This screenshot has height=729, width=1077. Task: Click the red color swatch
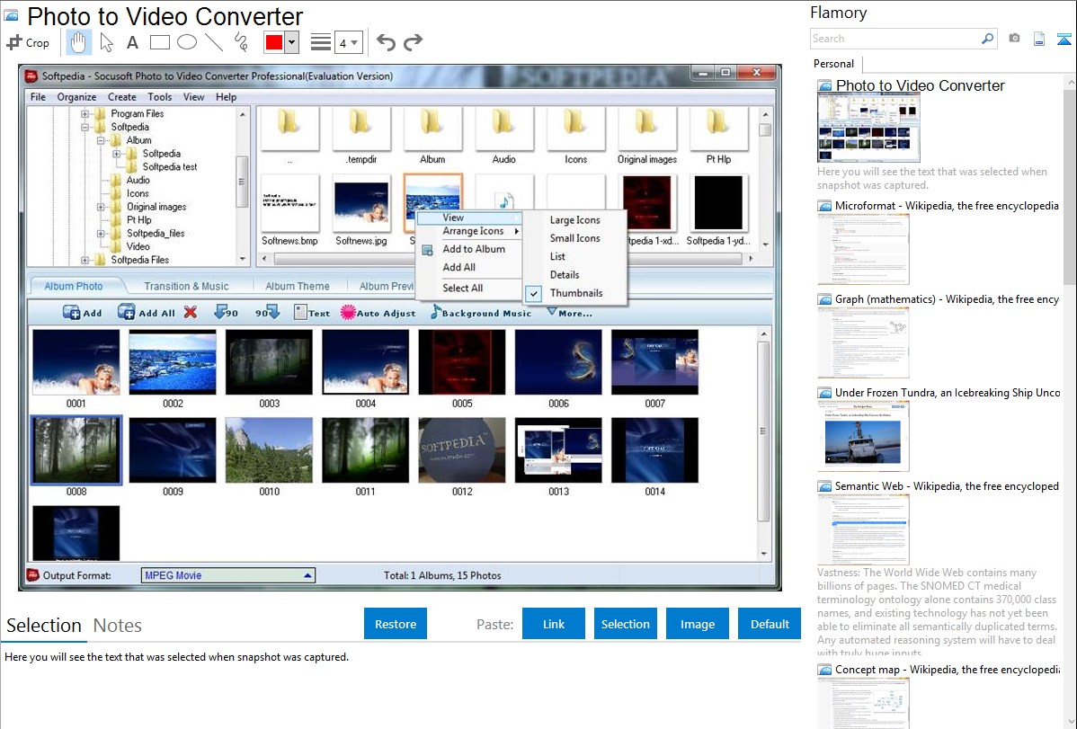(x=274, y=42)
